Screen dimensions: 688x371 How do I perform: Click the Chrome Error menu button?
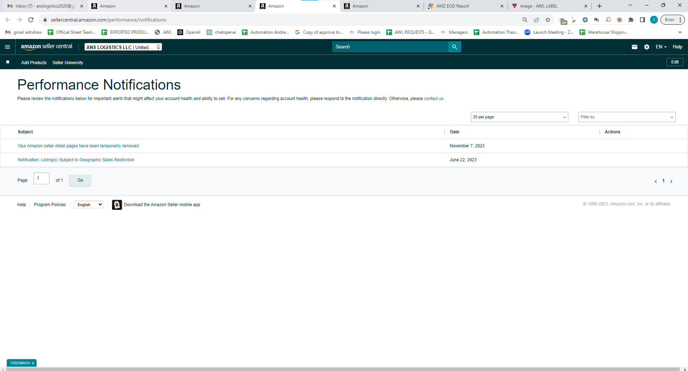(673, 20)
